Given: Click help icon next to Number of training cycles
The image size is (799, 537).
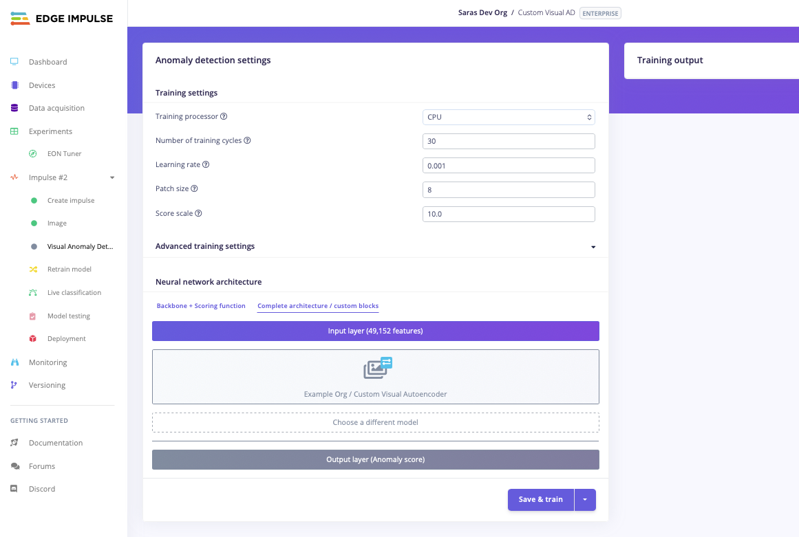Looking at the screenshot, I should tap(247, 140).
